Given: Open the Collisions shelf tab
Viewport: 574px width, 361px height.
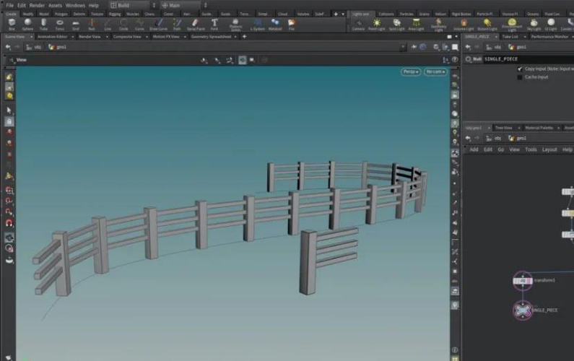Looking at the screenshot, I should click(386, 14).
